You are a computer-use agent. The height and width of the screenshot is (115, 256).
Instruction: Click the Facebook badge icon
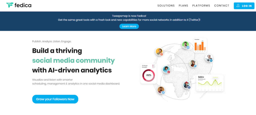tap(189, 87)
